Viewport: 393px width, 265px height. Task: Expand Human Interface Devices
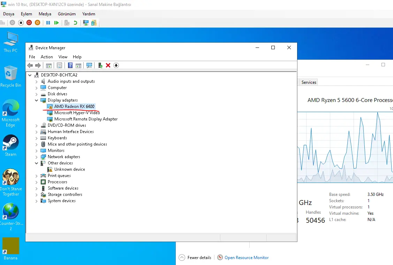37,132
